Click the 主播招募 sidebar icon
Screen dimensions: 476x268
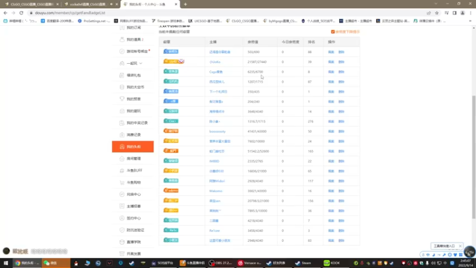122,206
